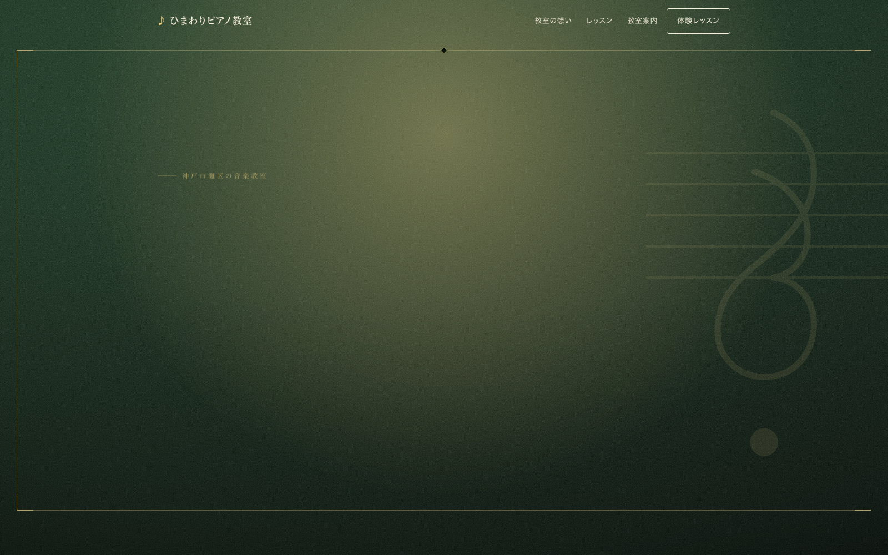Click the black diamond ornament on top border
This screenshot has height=555, width=888.
pyautogui.click(x=444, y=51)
